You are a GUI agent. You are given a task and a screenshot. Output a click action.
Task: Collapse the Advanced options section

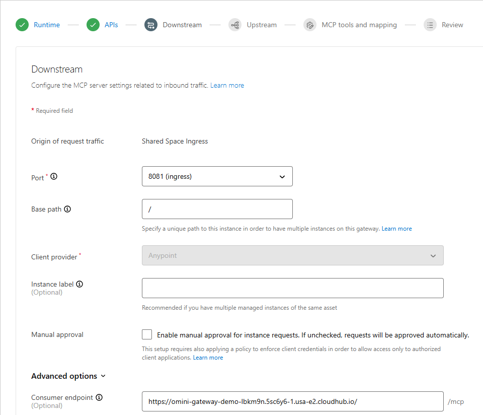68,376
